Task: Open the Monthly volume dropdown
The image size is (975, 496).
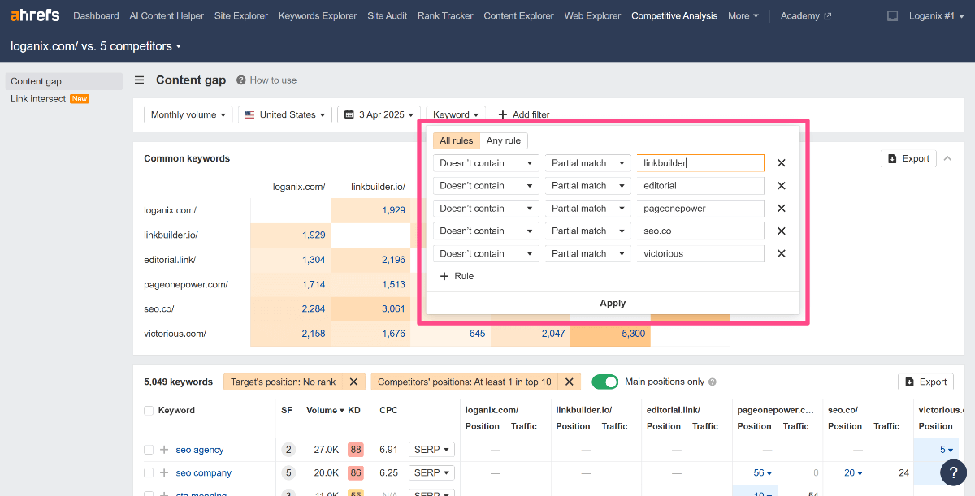Action: coord(188,114)
